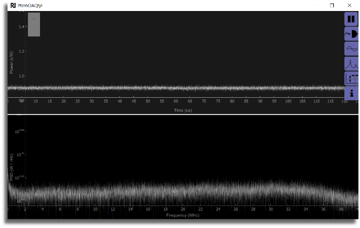
Task: Click the Frequency (MHz) axis label
Action: (183, 215)
